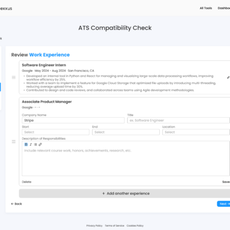Image resolution: width=230 pixels, height=230 pixels.
Task: Open All Tools in the navigation
Action: click(206, 8)
